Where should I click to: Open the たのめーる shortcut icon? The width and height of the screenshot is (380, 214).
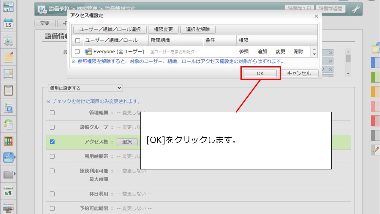[8, 191]
